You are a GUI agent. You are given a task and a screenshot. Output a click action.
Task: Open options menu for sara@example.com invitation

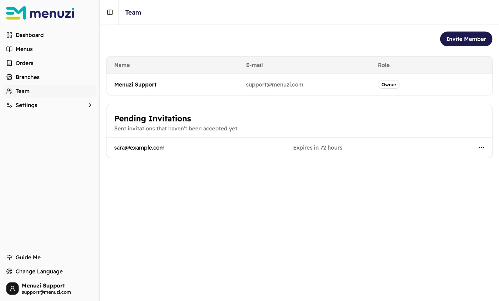pos(482,147)
